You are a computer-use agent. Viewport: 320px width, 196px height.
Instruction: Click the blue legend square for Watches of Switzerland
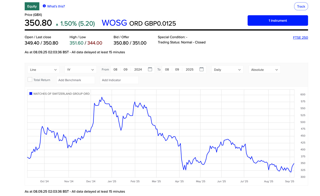[x=31, y=94]
